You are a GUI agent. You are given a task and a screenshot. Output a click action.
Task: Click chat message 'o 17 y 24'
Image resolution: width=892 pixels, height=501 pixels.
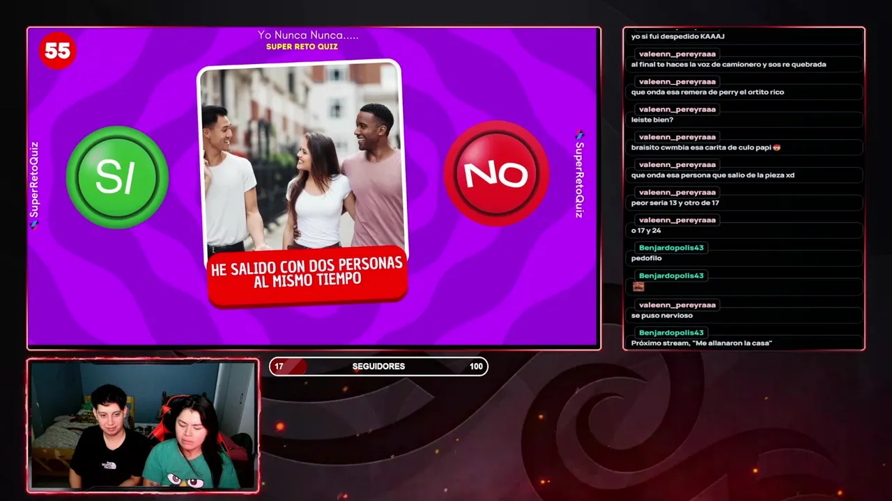coord(646,230)
